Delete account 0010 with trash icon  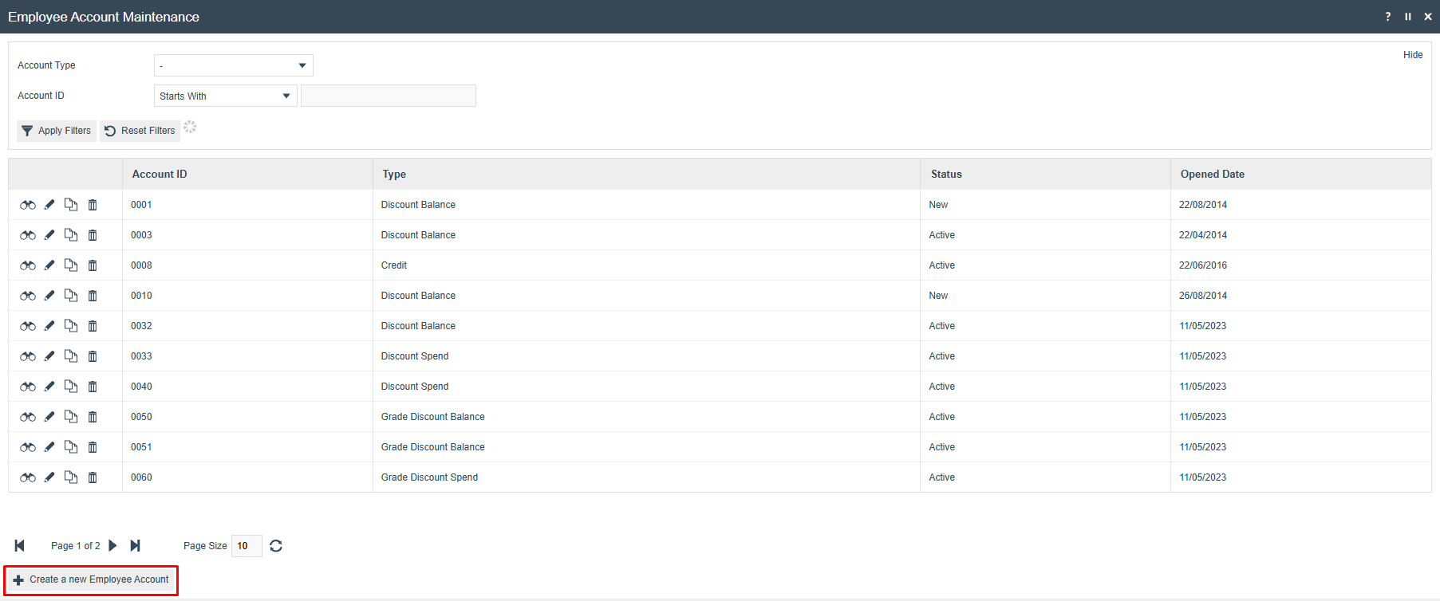pos(93,296)
